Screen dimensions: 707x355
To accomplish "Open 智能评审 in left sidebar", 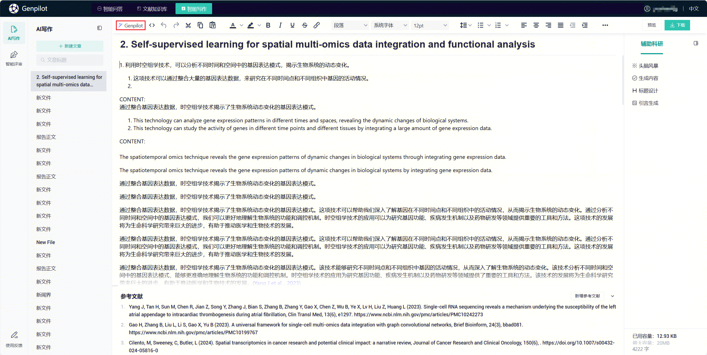I will 14,59.
